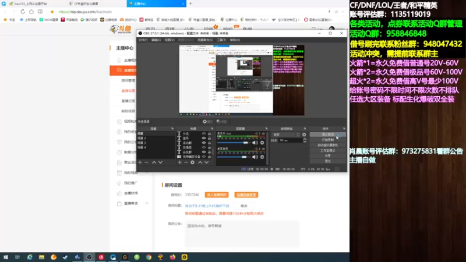This screenshot has width=466, height=262.
Task: Toggle lock on third text source
Action: [x=210, y=143]
